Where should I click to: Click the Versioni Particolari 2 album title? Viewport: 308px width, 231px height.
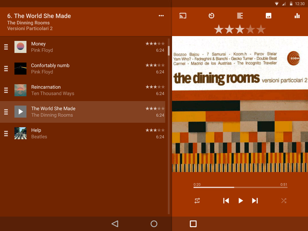click(30, 29)
